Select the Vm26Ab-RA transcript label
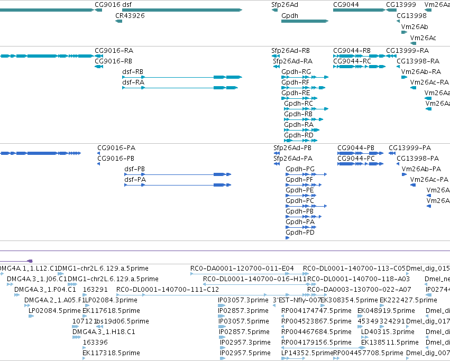The width and height of the screenshot is (450, 361). tap(421, 72)
